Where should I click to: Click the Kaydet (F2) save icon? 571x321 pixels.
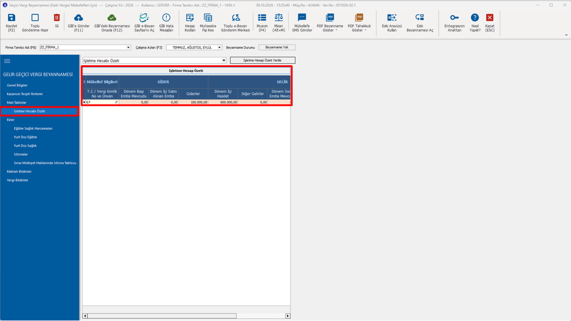pyautogui.click(x=11, y=17)
